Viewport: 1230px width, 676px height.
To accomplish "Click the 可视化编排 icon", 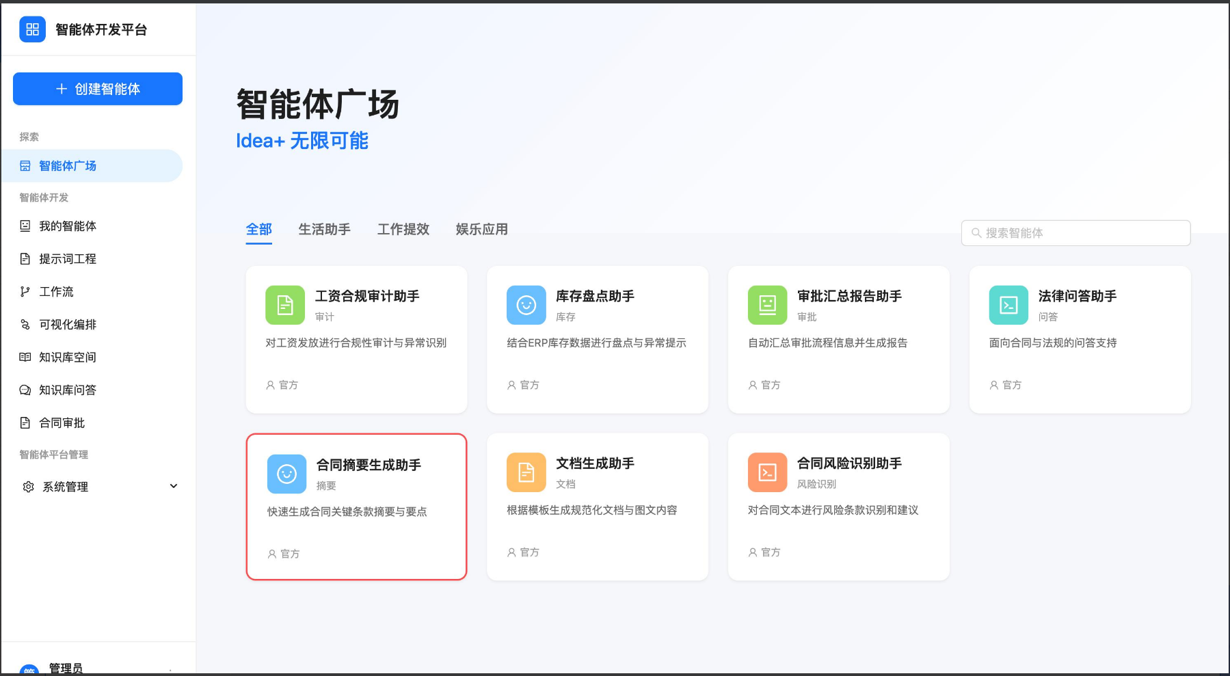I will [x=25, y=324].
